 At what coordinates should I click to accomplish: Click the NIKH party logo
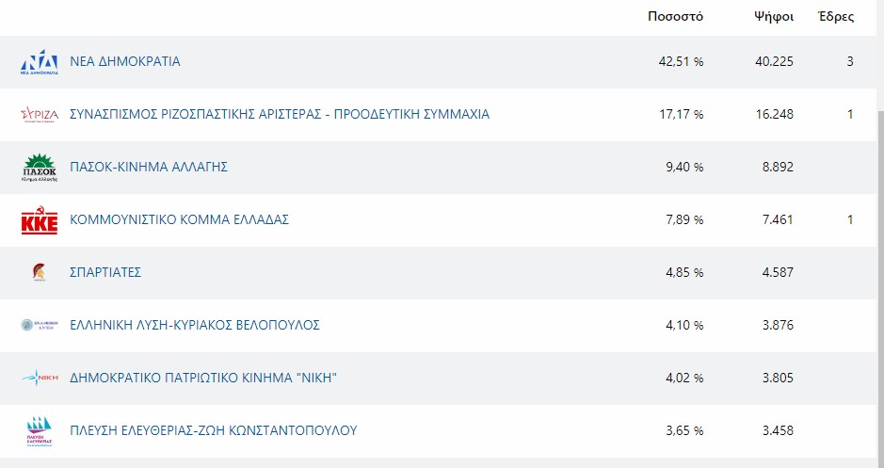coord(40,378)
